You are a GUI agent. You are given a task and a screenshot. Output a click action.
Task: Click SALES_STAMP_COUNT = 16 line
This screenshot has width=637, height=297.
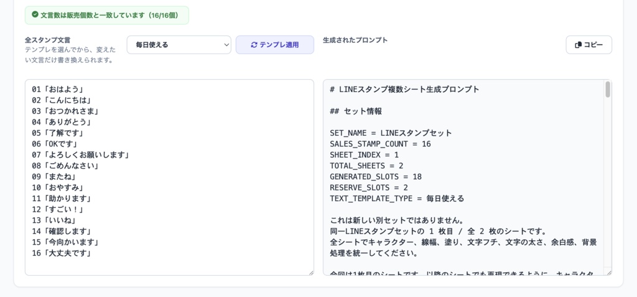click(x=380, y=144)
